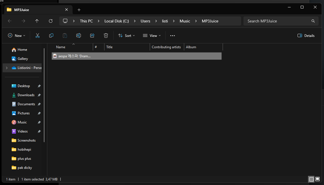Expand chevron after Music breadcrumb

pyautogui.click(x=196, y=21)
